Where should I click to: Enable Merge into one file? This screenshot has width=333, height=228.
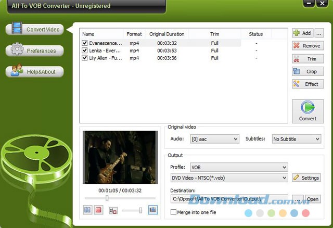point(173,212)
